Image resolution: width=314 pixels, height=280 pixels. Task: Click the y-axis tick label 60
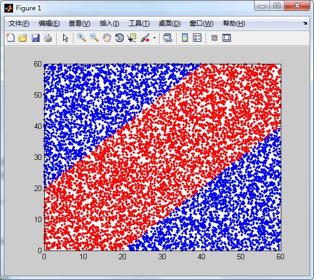(38, 64)
